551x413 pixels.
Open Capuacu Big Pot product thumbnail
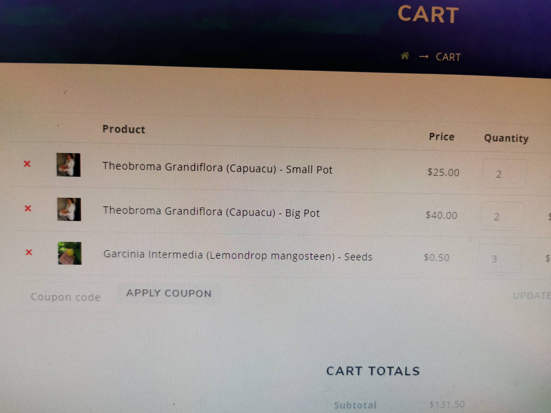(x=69, y=209)
